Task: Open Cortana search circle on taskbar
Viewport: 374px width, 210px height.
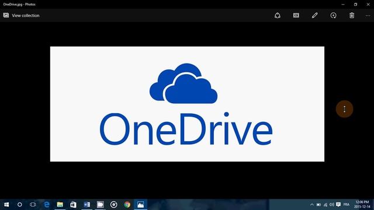Action: 19,205
